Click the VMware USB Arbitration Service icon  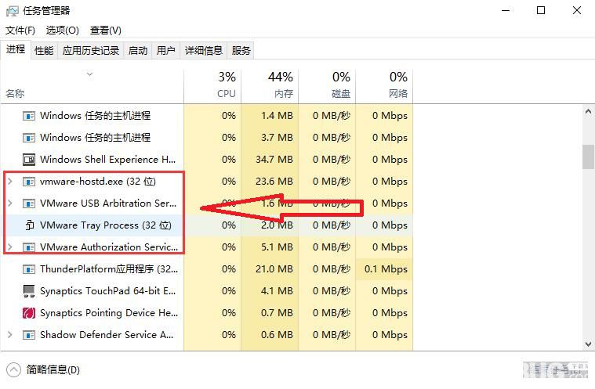coord(29,204)
